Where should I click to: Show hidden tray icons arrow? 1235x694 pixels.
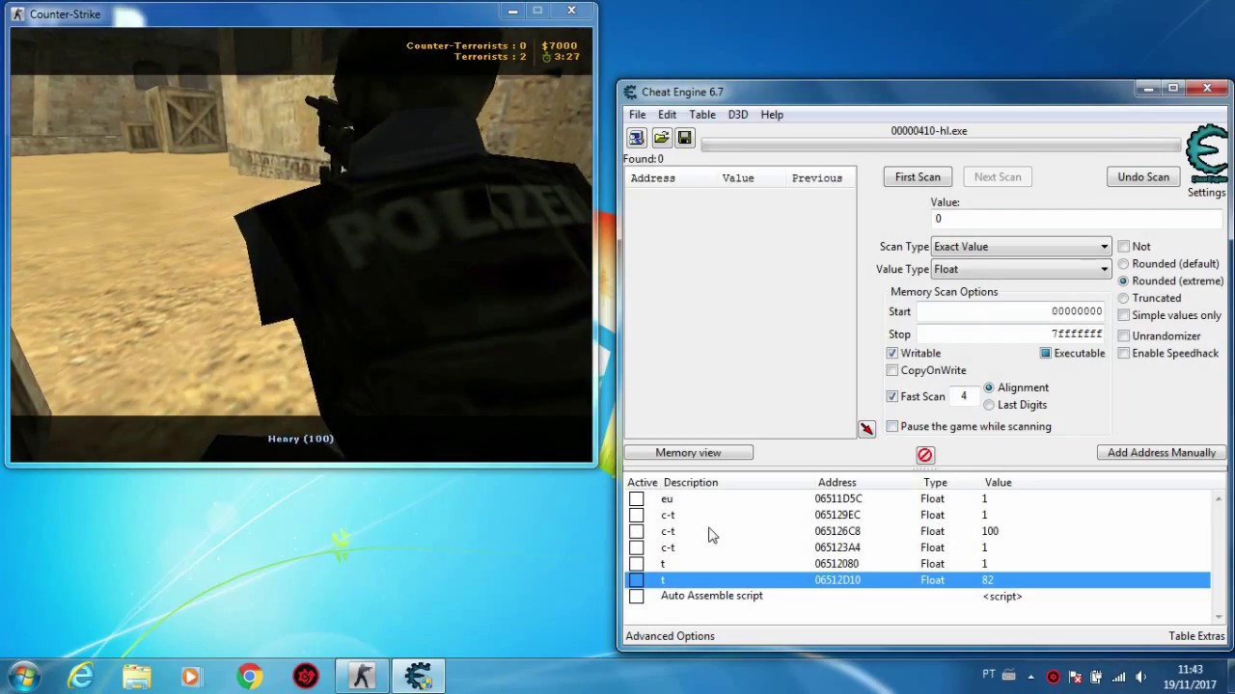tap(1031, 677)
